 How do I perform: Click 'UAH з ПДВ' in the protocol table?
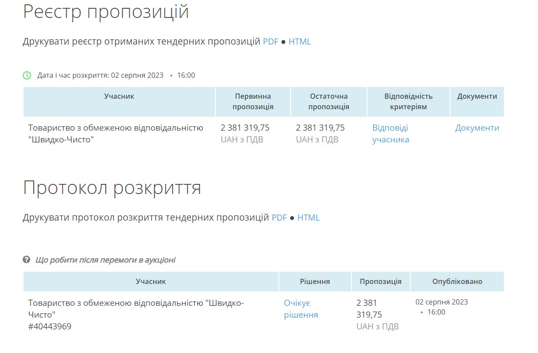tap(378, 326)
